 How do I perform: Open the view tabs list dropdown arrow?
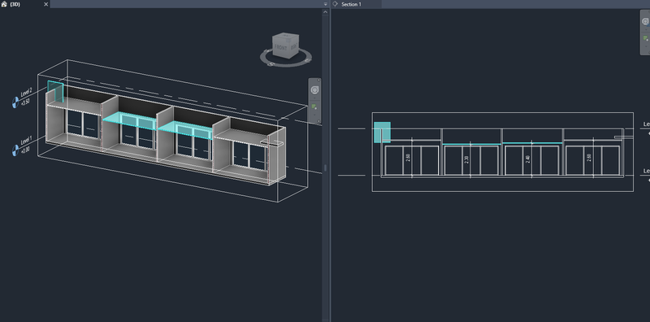tap(326, 4)
